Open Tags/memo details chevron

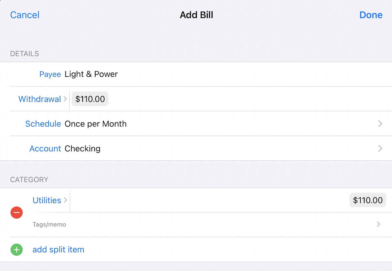point(378,224)
